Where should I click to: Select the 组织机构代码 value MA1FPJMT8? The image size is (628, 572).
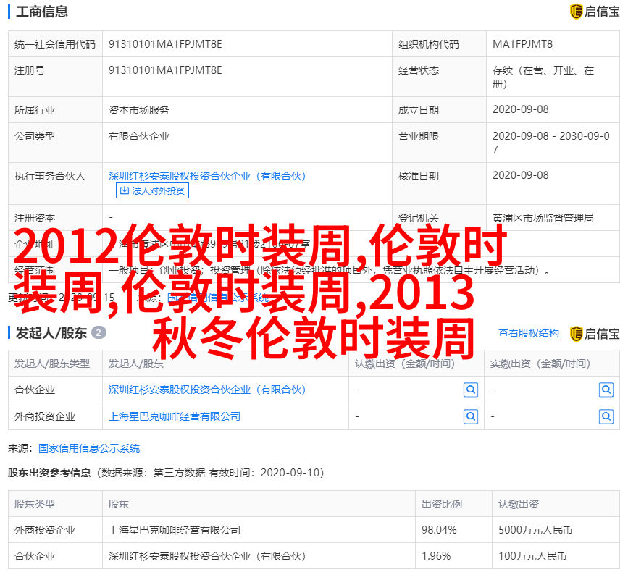pyautogui.click(x=522, y=44)
